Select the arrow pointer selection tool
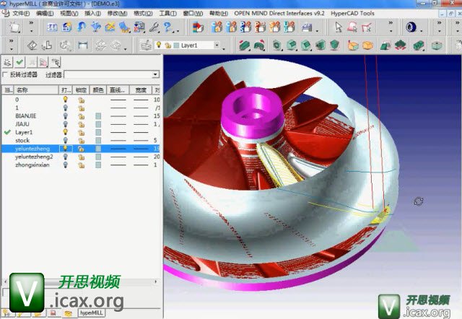Screen dimensions: 462x319 pyautogui.click(x=339, y=27)
